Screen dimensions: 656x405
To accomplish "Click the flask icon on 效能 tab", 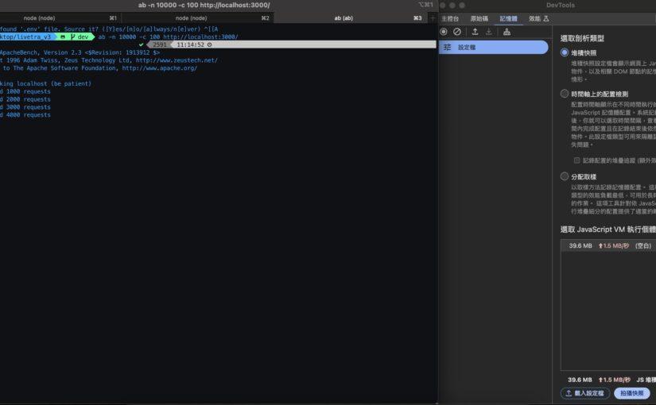I will pyautogui.click(x=545, y=17).
